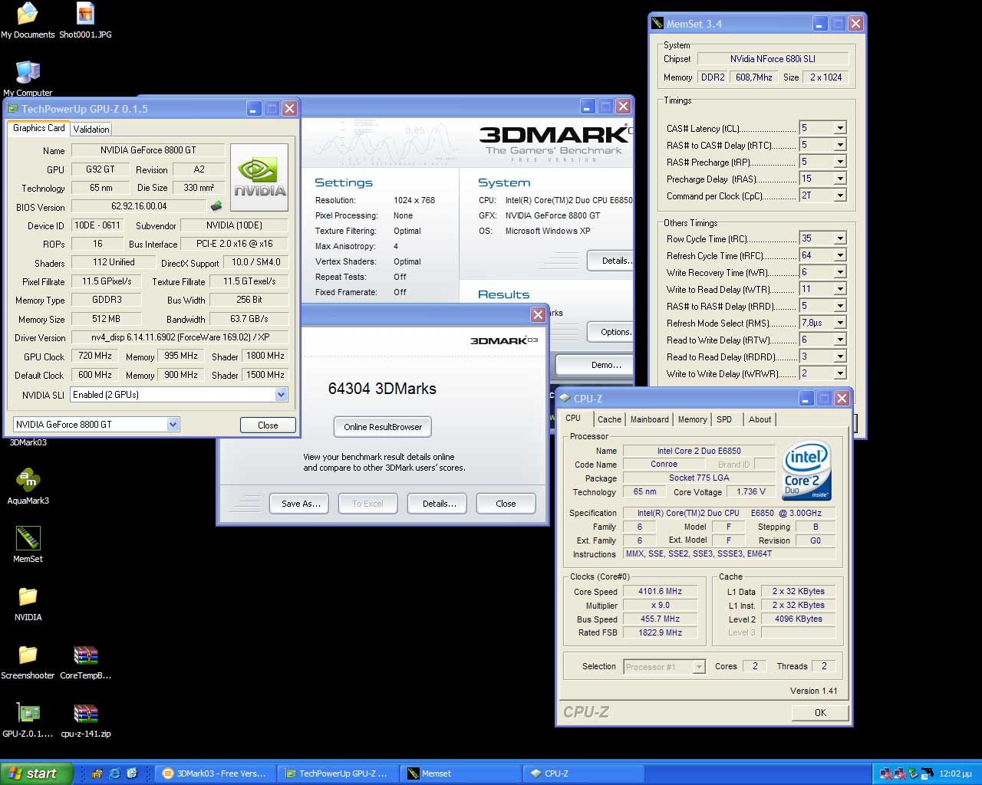Expand the Refresh Mode Select dropdown
The height and width of the screenshot is (785, 982).
(x=840, y=323)
